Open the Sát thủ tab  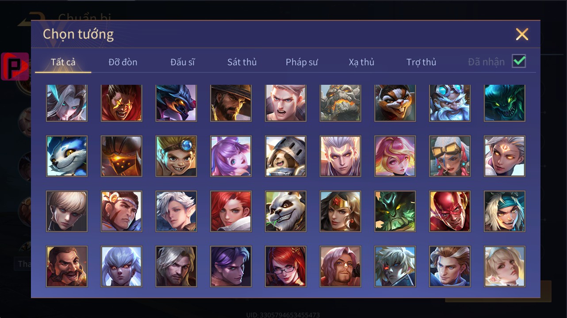click(x=242, y=62)
